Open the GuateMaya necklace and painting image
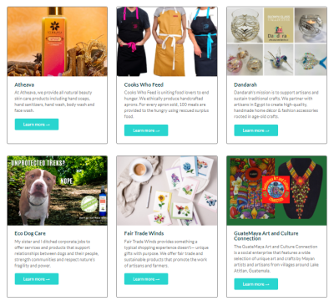 tap(276, 191)
